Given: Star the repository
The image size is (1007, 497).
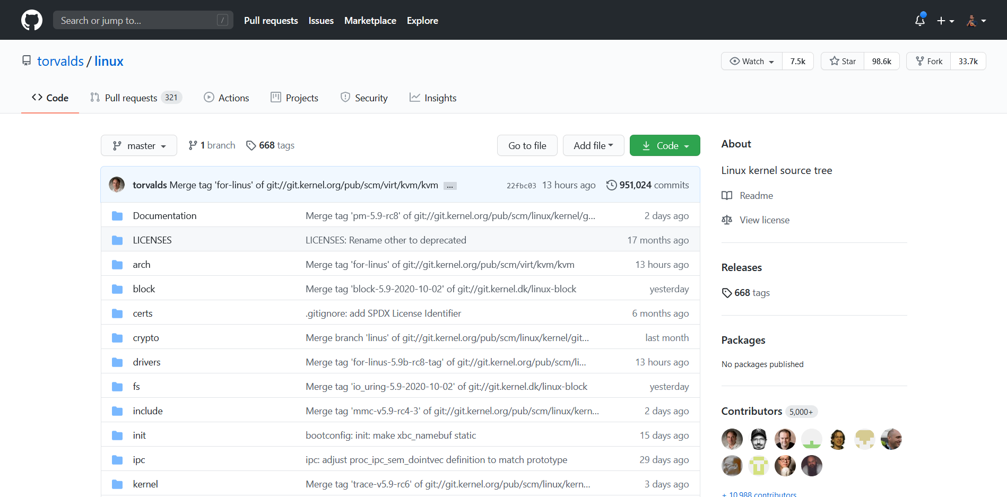Looking at the screenshot, I should (843, 61).
